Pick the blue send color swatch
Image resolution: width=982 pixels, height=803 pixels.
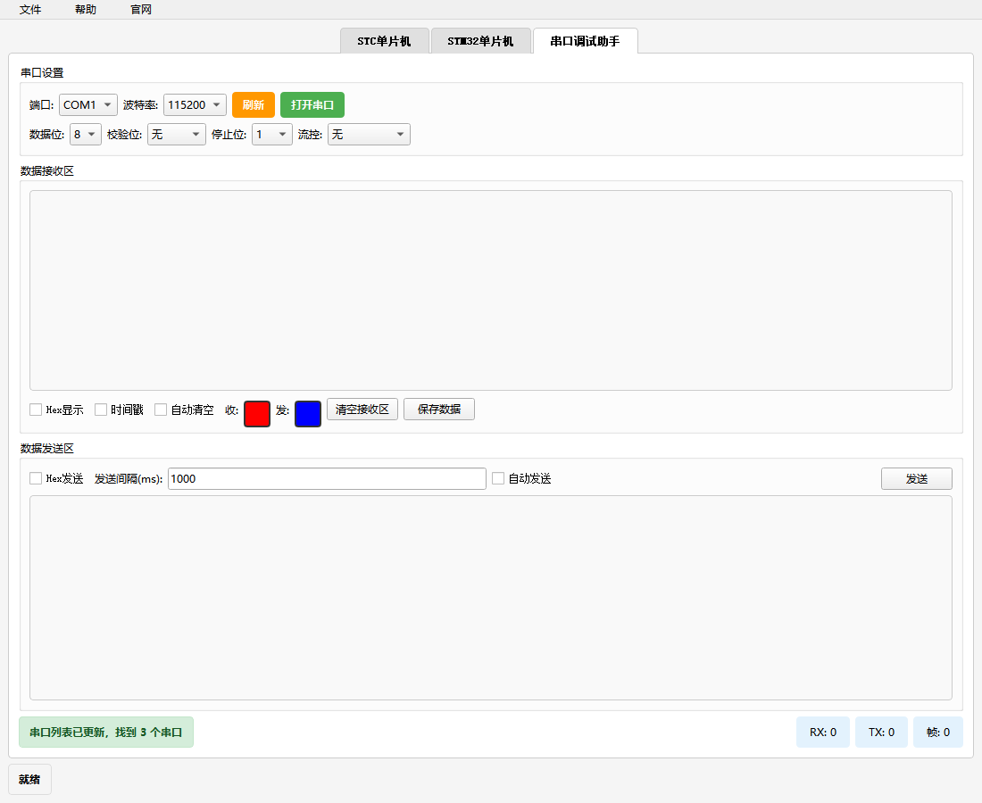[x=308, y=414]
